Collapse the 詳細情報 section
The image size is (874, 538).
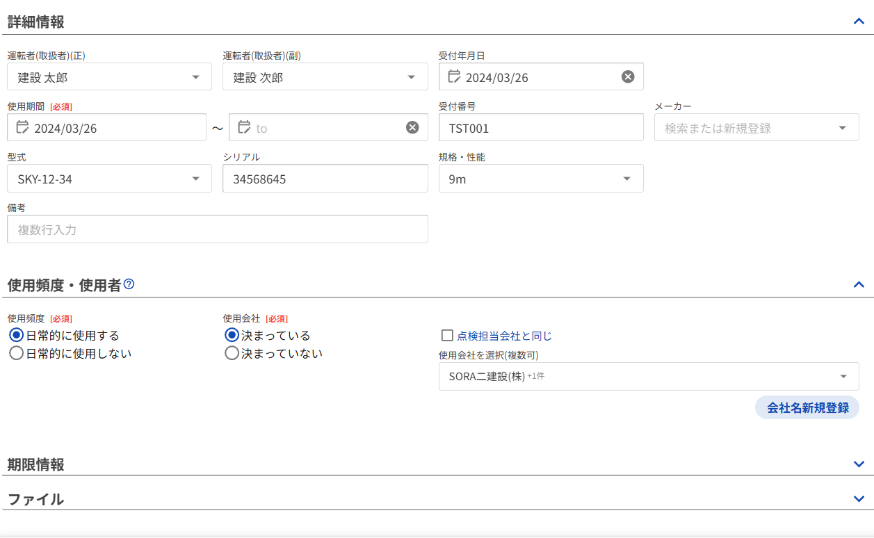[859, 21]
